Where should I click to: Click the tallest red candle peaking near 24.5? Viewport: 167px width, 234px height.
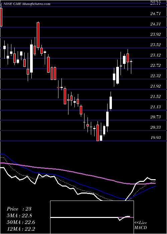tap(38, 35)
